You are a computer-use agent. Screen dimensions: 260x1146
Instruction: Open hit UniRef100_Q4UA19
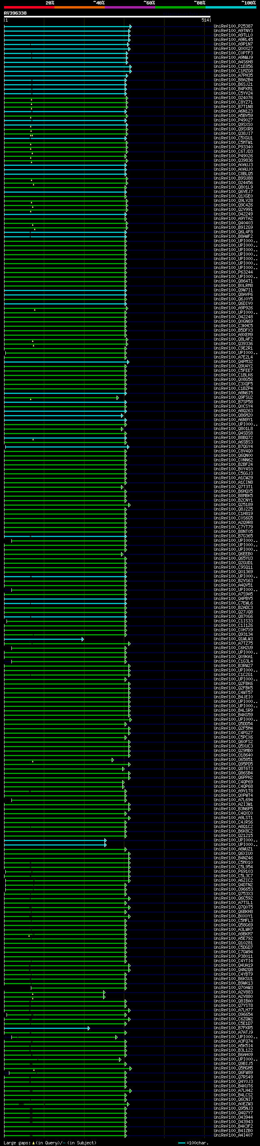point(233,966)
